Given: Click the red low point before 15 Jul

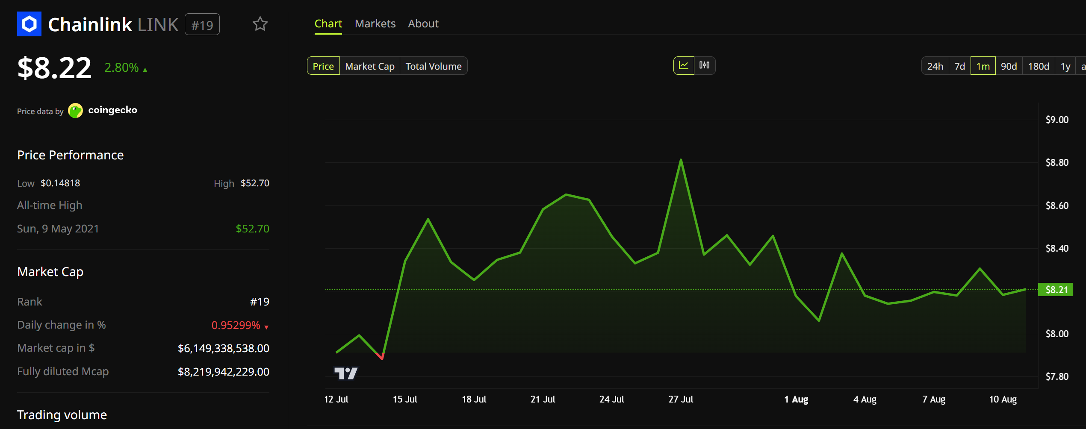Looking at the screenshot, I should pyautogui.click(x=382, y=358).
